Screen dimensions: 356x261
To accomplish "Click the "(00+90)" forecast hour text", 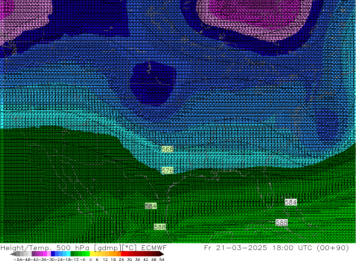I will (x=333, y=247).
